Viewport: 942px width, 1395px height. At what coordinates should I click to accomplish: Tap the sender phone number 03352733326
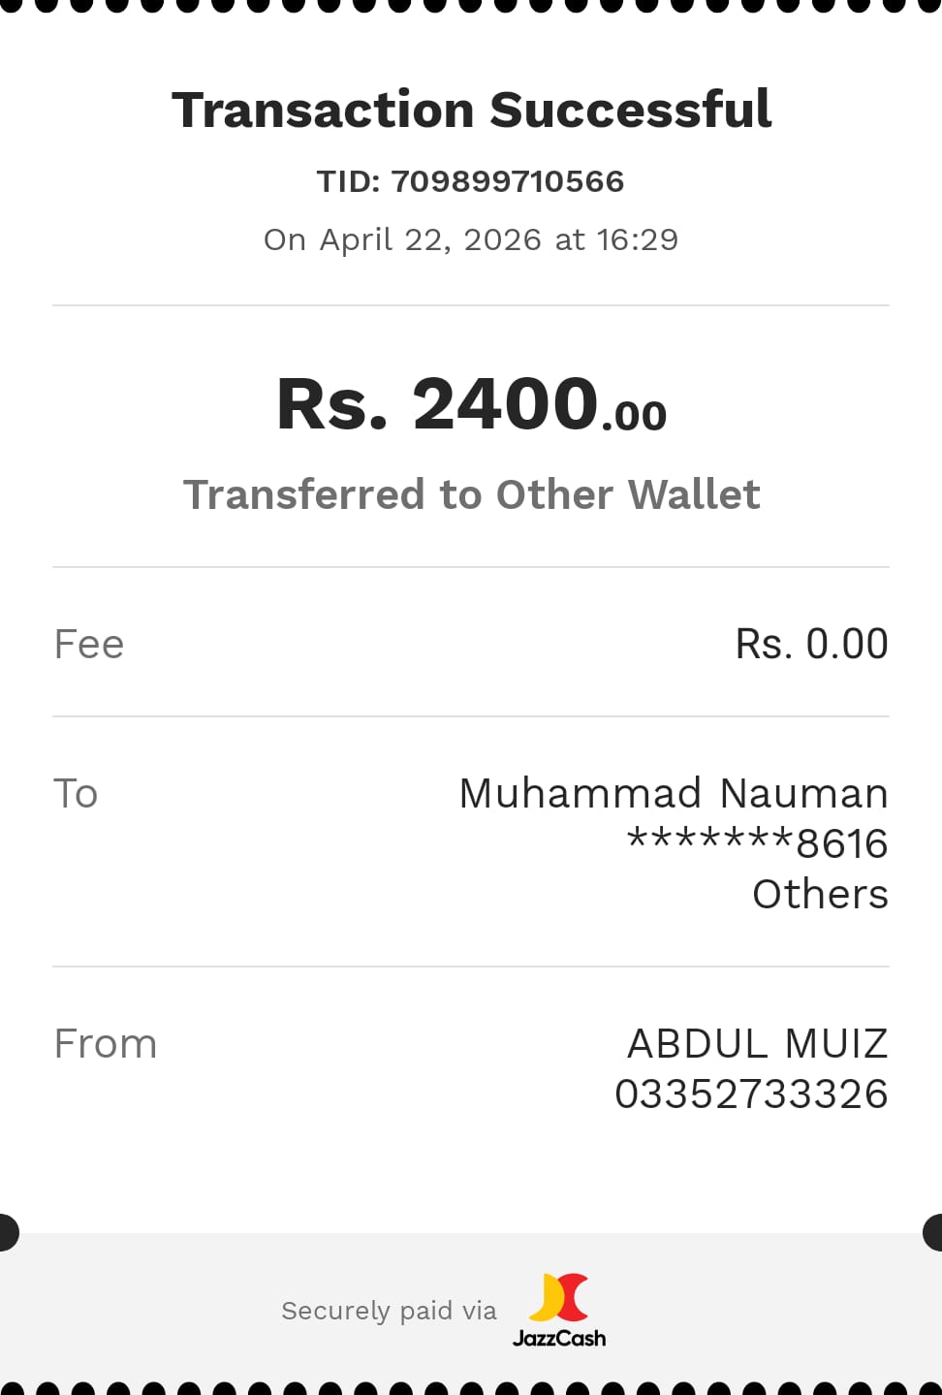click(751, 1094)
